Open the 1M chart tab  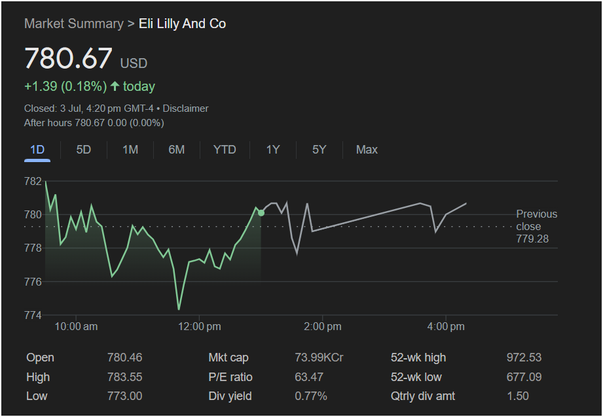(x=130, y=150)
